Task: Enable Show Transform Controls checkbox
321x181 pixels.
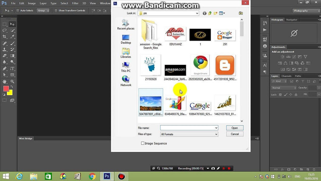Action: click(56, 11)
